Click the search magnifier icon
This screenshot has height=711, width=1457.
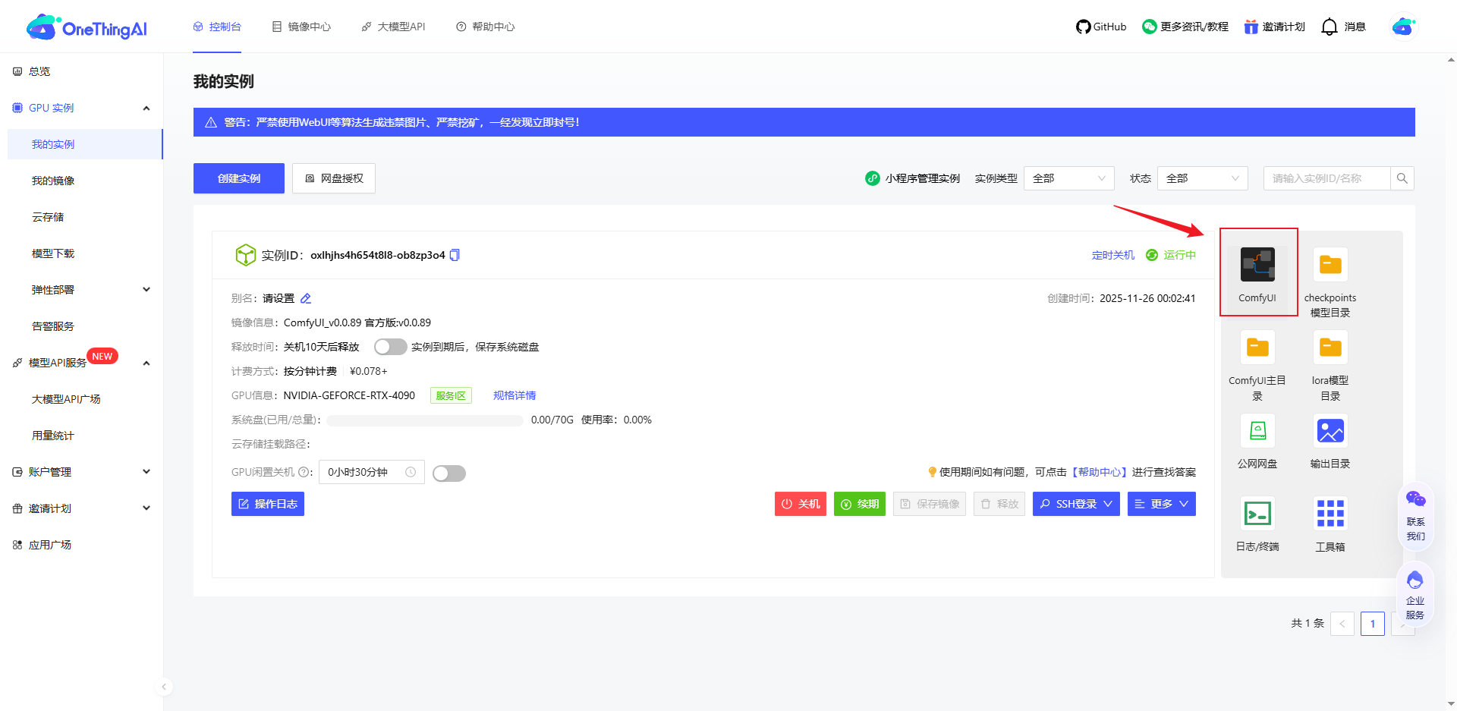[1402, 178]
